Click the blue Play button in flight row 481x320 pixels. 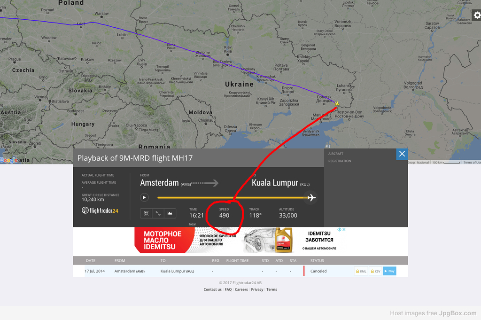point(389,271)
